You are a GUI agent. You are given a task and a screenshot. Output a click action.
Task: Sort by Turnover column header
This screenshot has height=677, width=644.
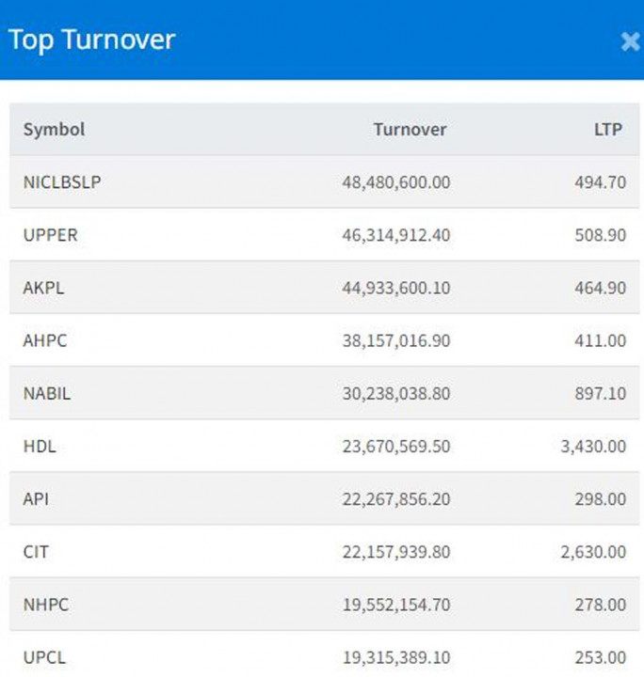tap(410, 130)
